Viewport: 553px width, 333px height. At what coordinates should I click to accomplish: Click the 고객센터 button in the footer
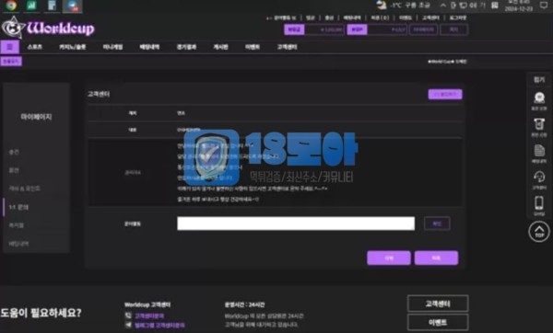point(438,304)
